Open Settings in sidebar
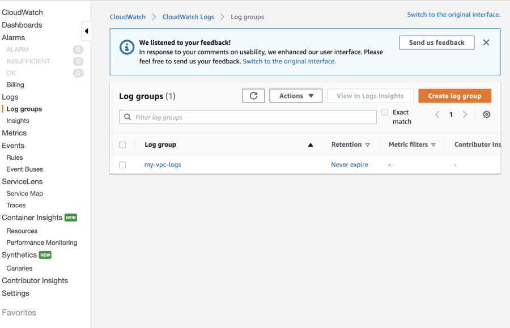This screenshot has height=328, width=510. [16, 293]
